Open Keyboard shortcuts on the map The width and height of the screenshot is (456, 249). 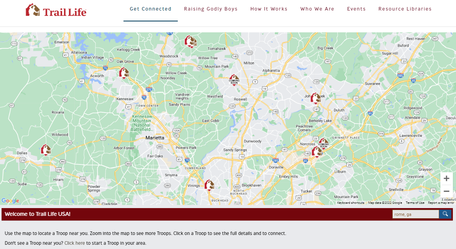[x=350, y=203]
